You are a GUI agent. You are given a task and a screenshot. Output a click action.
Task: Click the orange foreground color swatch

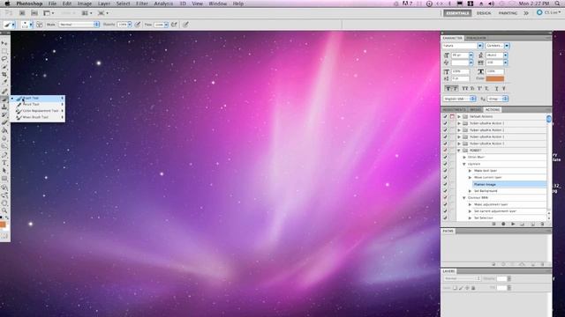pyautogui.click(x=3, y=225)
